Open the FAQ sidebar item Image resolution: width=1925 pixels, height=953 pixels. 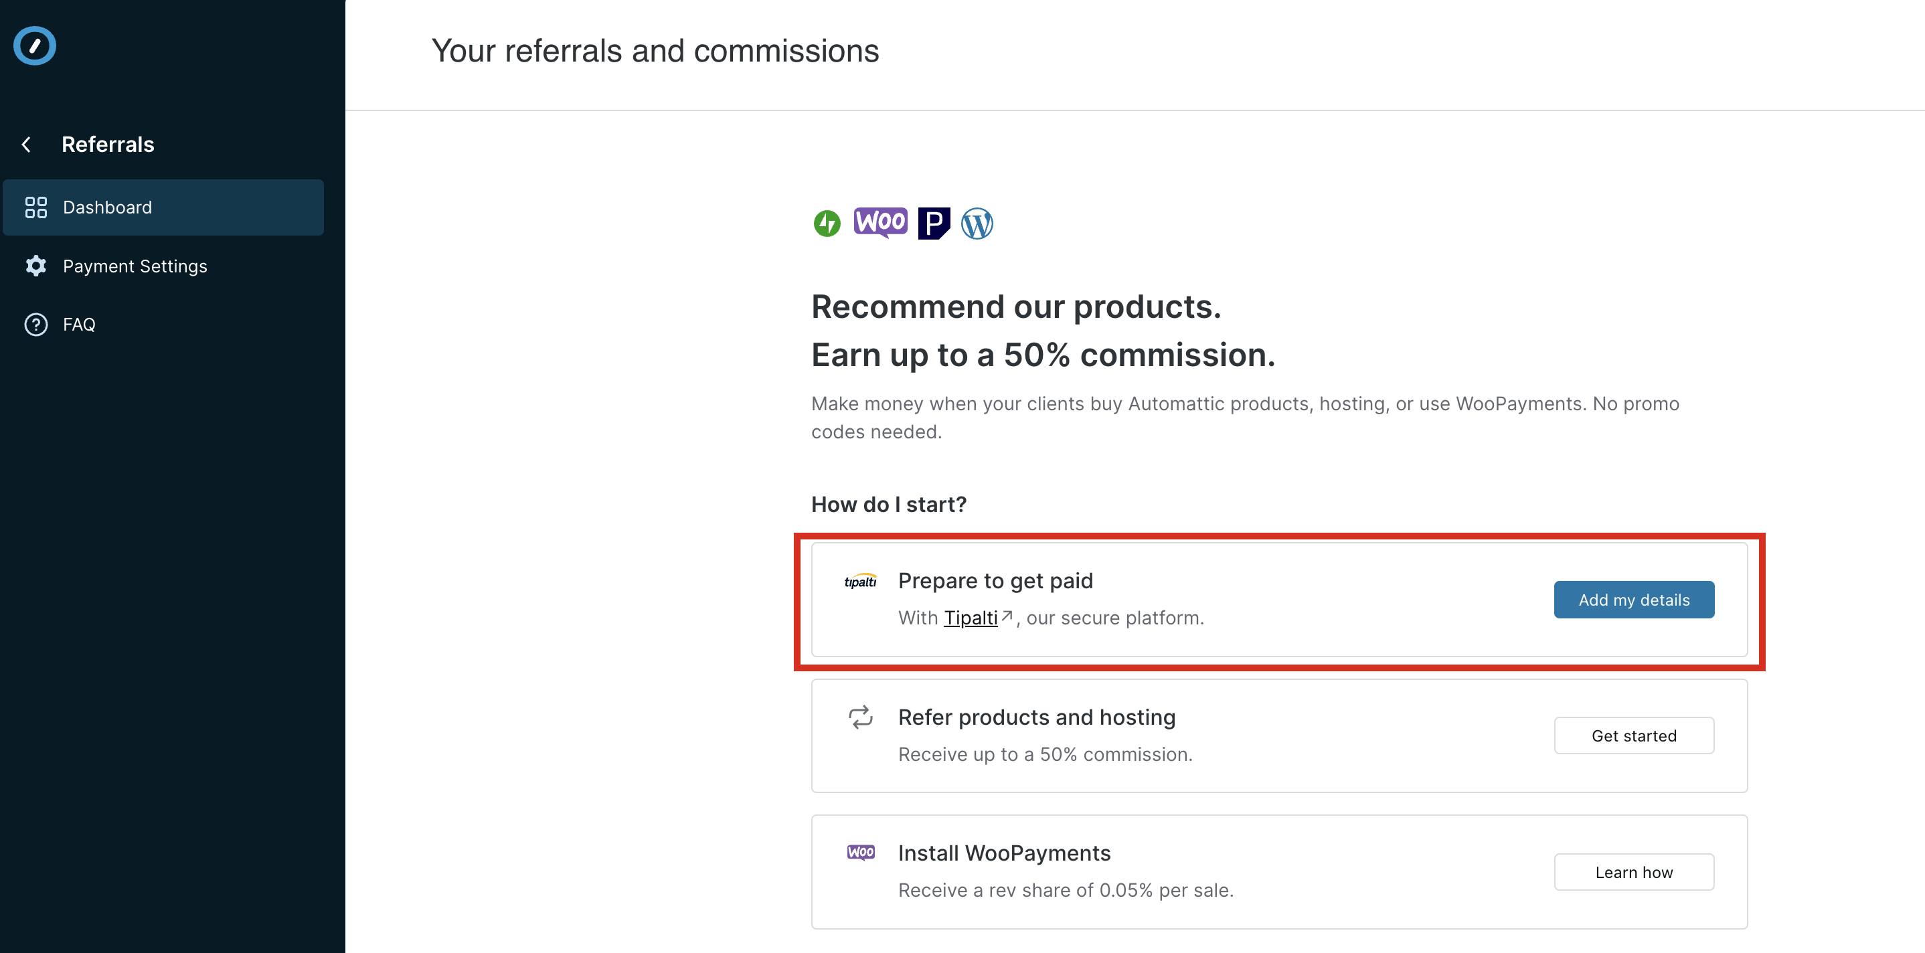tap(78, 325)
